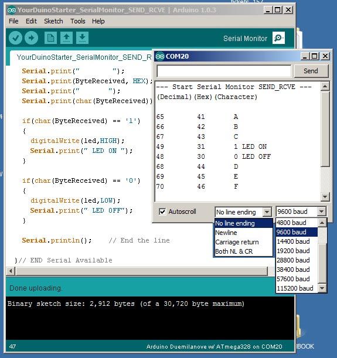Screen dimensions: 337x358
Task: Open the File menu
Action: [x=13, y=21]
